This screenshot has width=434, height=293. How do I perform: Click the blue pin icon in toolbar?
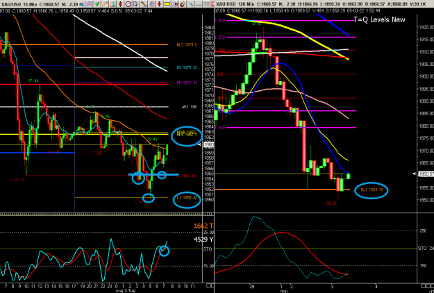click(191, 4)
